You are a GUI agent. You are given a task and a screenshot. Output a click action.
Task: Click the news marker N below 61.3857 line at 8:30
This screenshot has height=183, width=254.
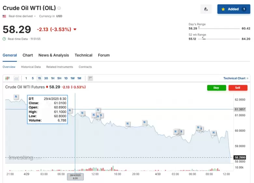(70, 110)
